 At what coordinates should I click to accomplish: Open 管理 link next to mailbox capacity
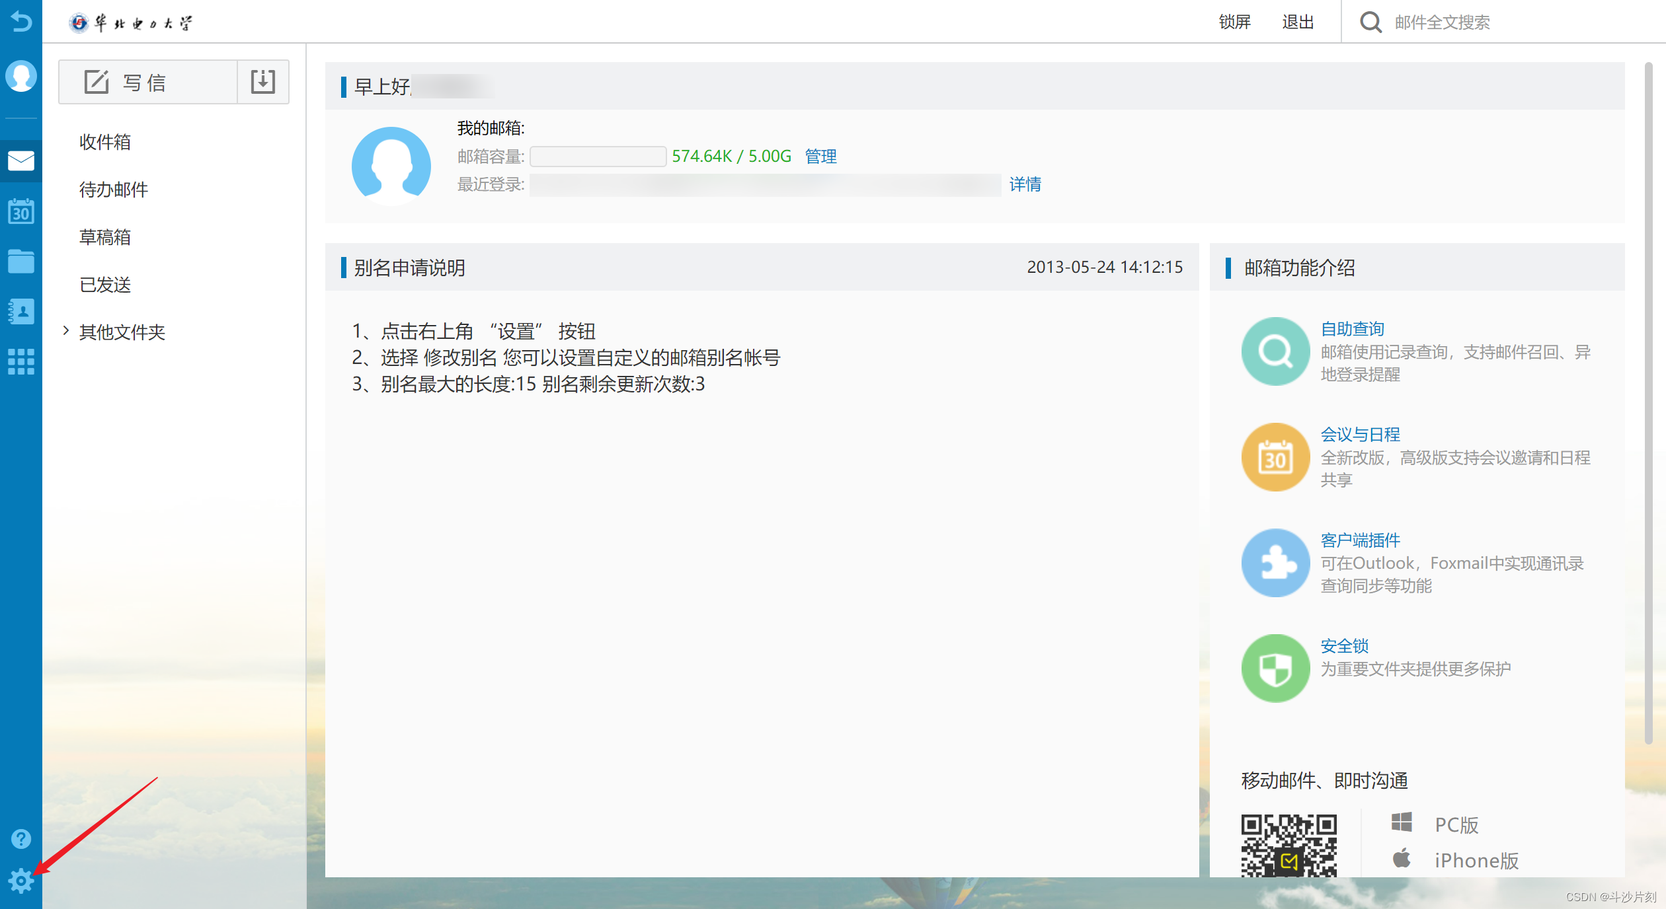click(x=820, y=156)
